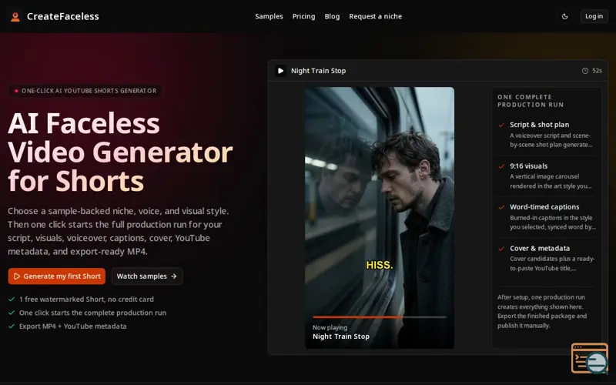Open the Blog link in navigation
616x385 pixels.
pos(332,16)
